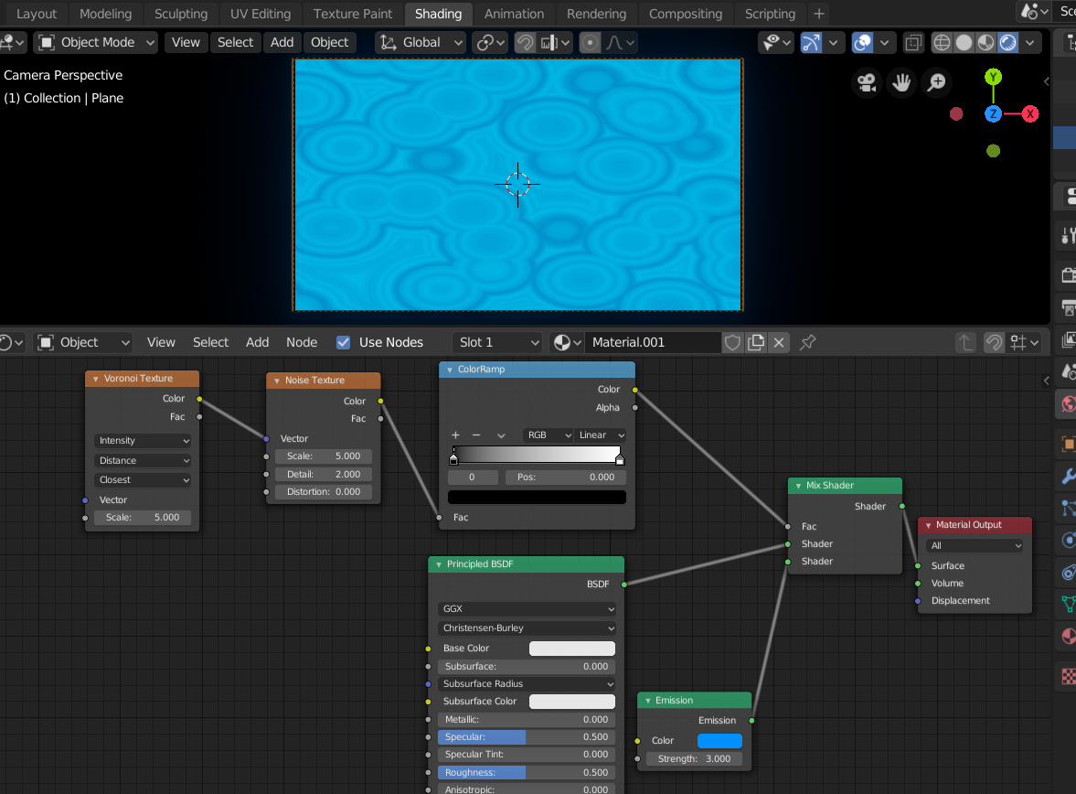Viewport: 1076px width, 794px height.
Task: Click the Material.001 name field
Action: [652, 342]
